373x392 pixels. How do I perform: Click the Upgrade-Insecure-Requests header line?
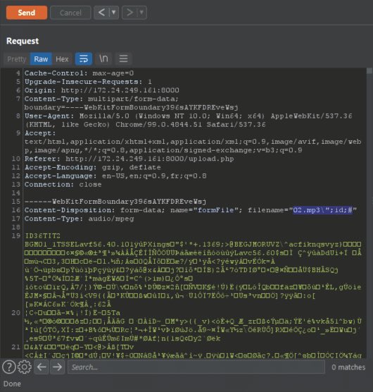click(x=88, y=82)
